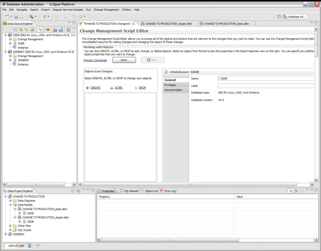Click the Open Perspective icon
The height and width of the screenshot is (251, 321).
point(279,17)
